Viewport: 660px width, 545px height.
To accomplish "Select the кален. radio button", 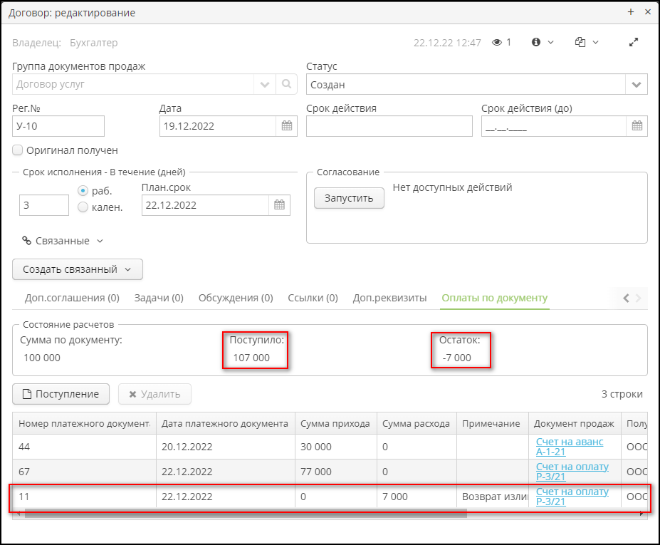I will 83,208.
